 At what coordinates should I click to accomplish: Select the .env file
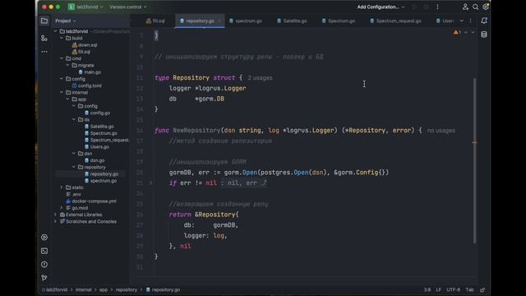74,194
